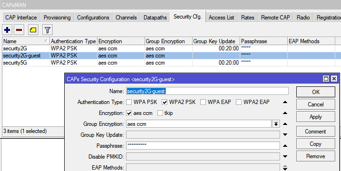The image size is (341, 171).
Task: Enable tkip encryption checkbox
Action: click(160, 113)
